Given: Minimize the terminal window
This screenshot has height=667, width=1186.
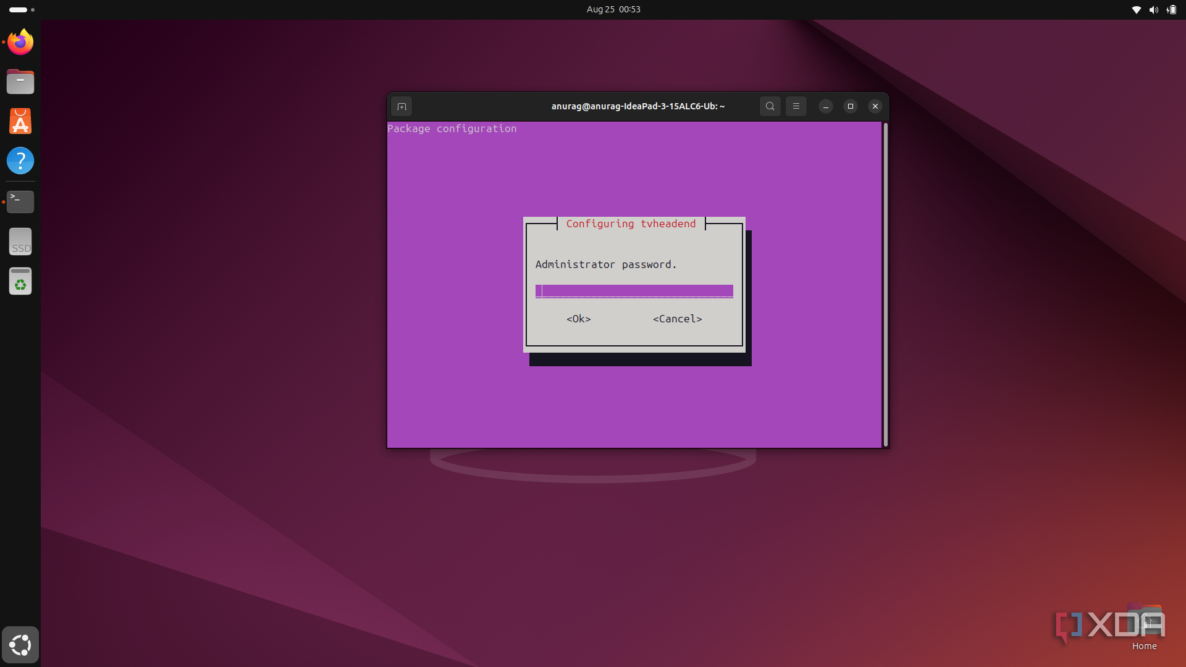Looking at the screenshot, I should pyautogui.click(x=826, y=106).
